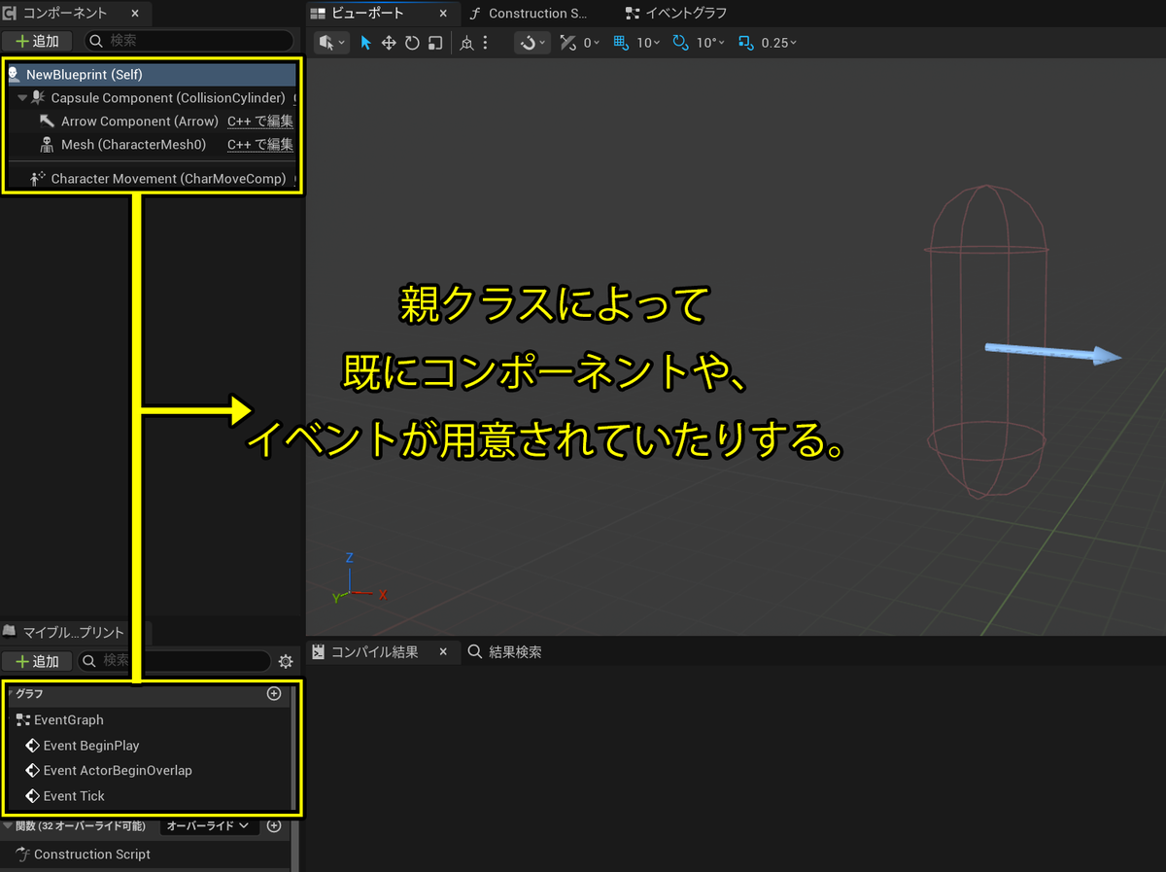The width and height of the screenshot is (1166, 872).
Task: Click the Capsule Component icon
Action: point(38,97)
